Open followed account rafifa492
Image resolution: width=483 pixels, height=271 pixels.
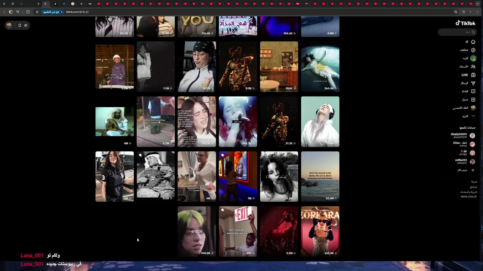click(465, 161)
